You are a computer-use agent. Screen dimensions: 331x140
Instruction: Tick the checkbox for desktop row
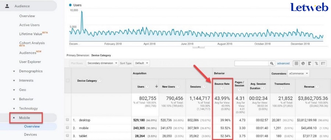point(68,120)
